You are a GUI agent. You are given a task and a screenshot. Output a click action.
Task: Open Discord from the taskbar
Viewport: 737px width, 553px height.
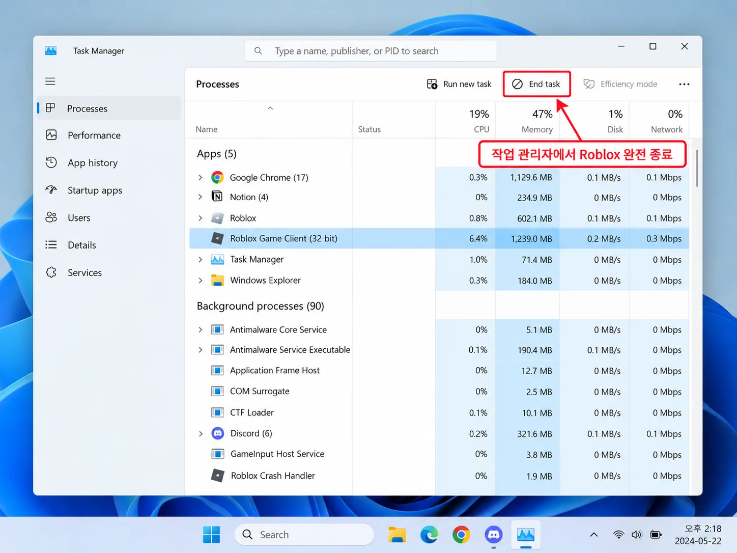click(494, 535)
